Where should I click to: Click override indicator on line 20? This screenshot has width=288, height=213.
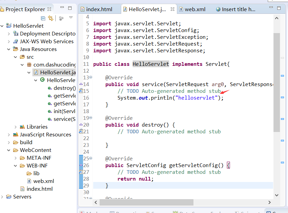[x=81, y=124]
